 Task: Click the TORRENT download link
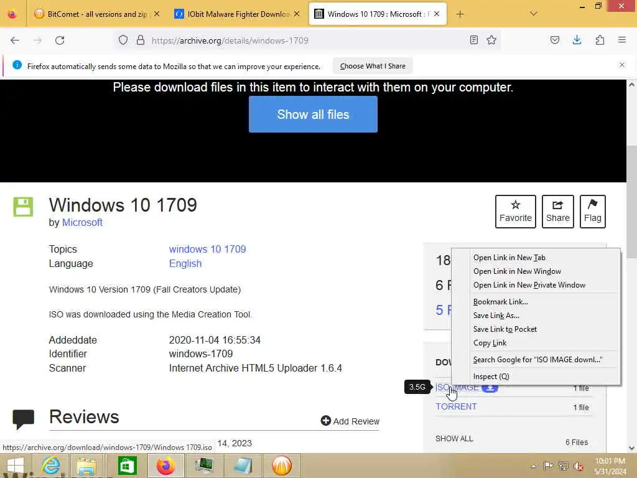point(456,406)
